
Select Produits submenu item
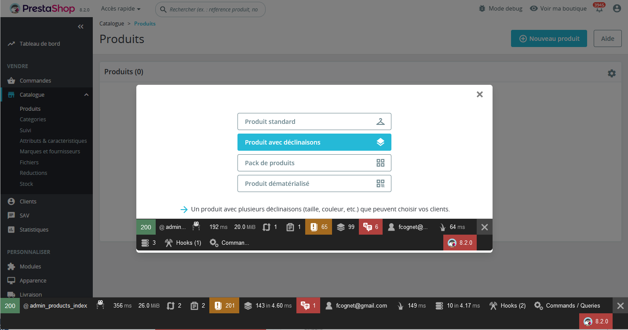tap(30, 109)
